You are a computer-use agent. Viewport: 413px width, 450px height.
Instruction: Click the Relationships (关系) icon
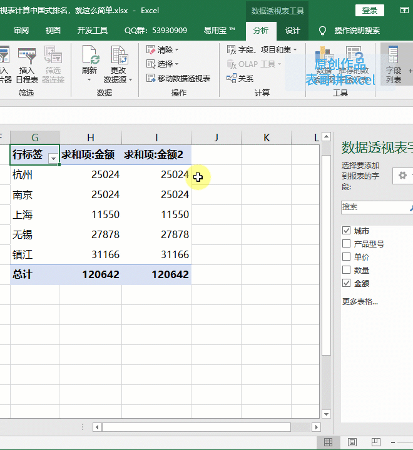[x=232, y=78]
